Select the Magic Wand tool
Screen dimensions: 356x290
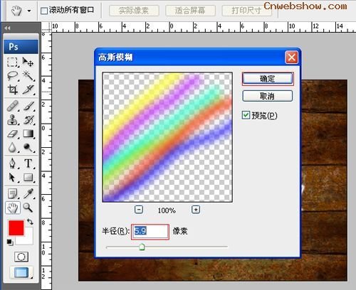(28, 76)
